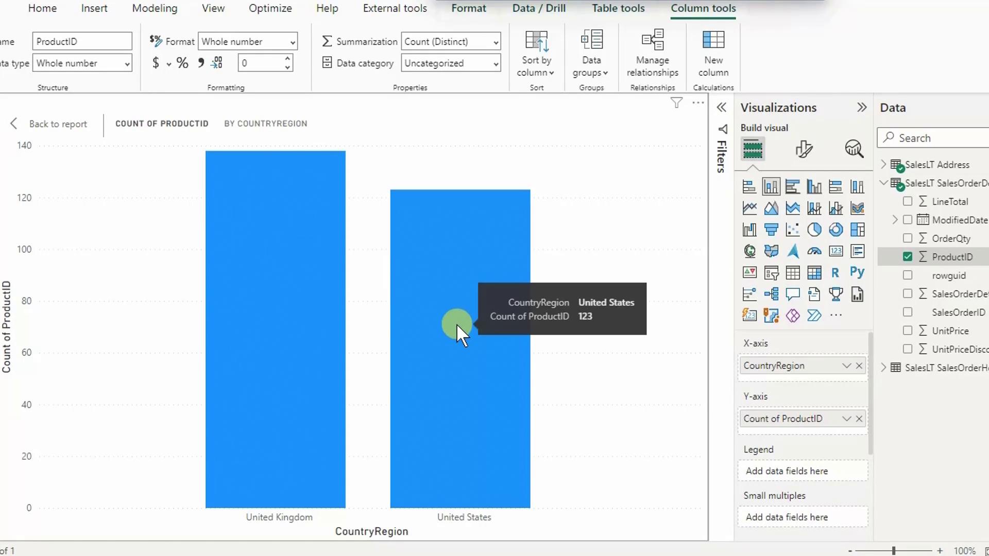Expand the SalesLT Address table
The height and width of the screenshot is (556, 989).
pos(884,165)
